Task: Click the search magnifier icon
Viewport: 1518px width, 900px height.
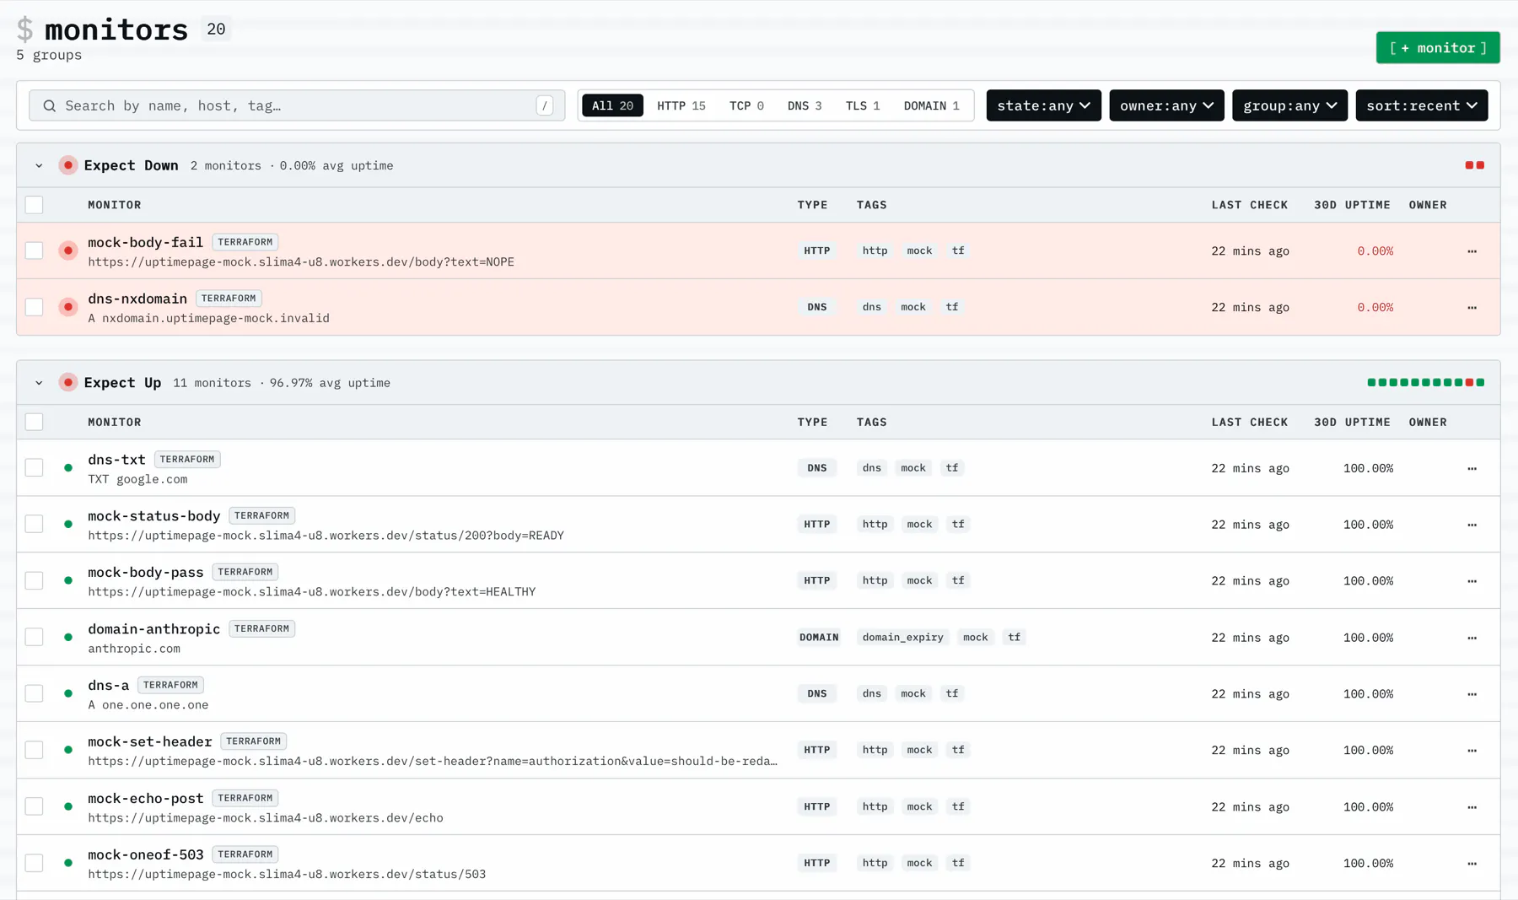Action: (50, 105)
